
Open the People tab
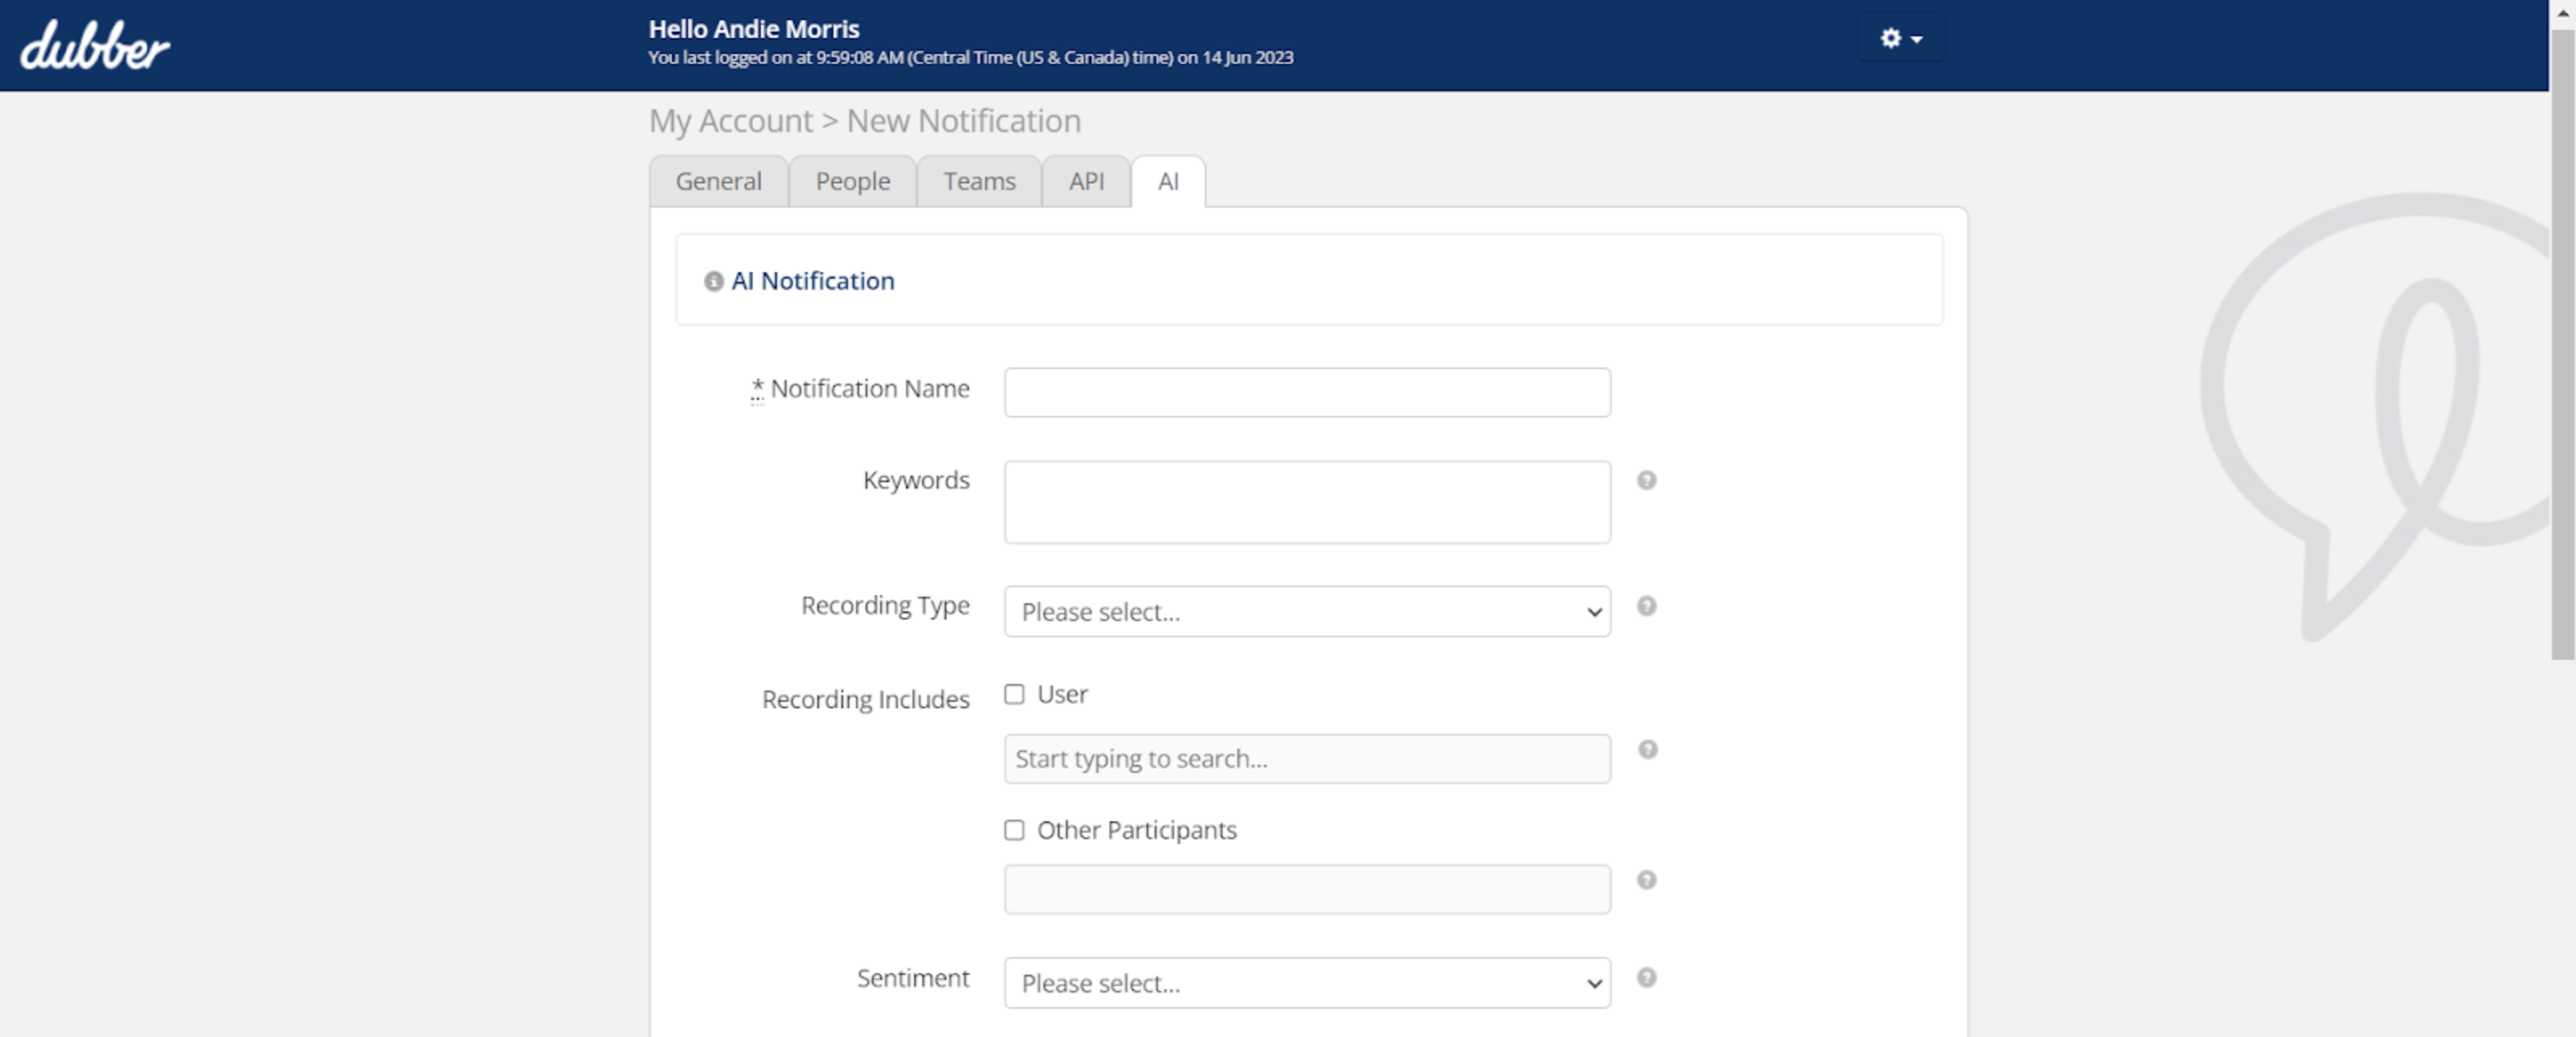point(852,182)
